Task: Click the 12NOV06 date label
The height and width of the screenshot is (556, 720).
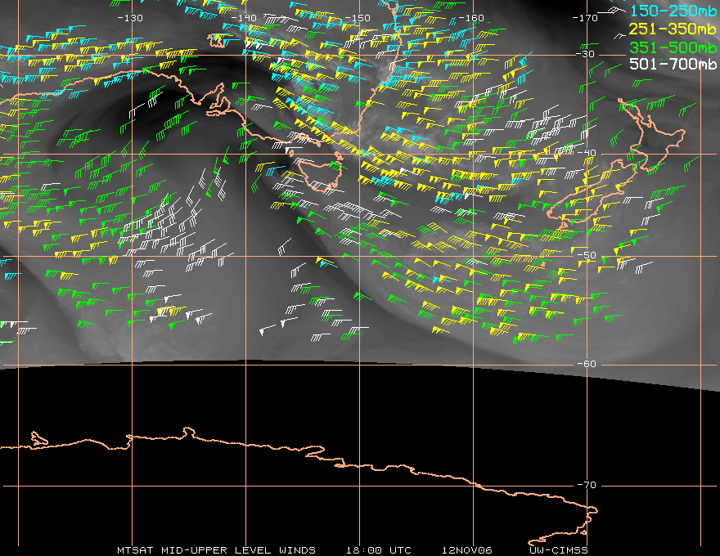Action: 467,550
